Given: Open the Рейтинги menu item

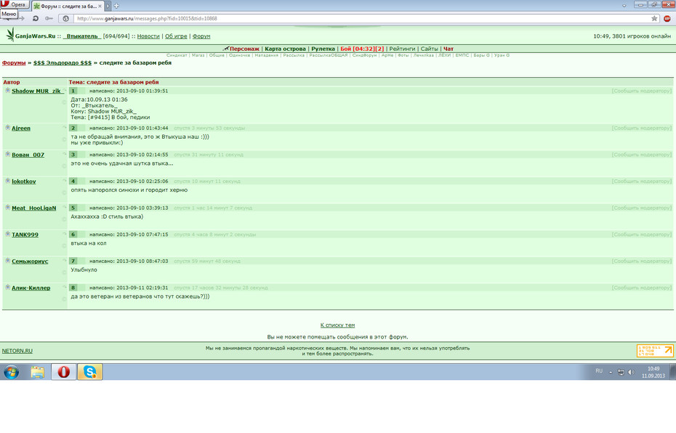Looking at the screenshot, I should [x=402, y=49].
